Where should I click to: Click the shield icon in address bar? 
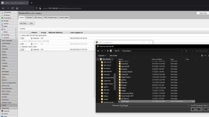[36, 8]
